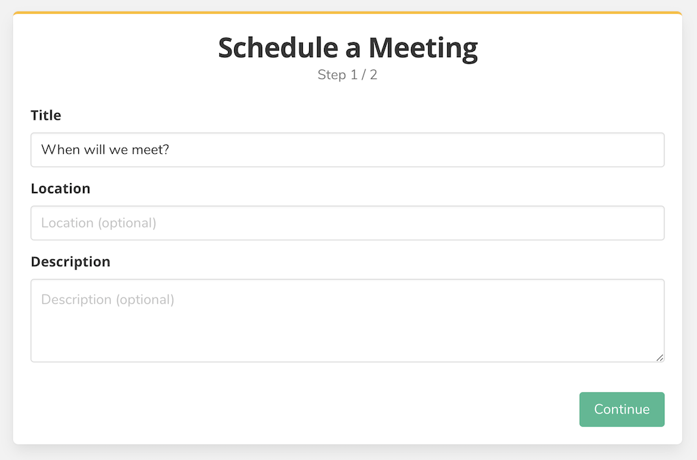697x460 pixels.
Task: Click the "Step 1 / 2" indicator
Action: click(x=347, y=75)
